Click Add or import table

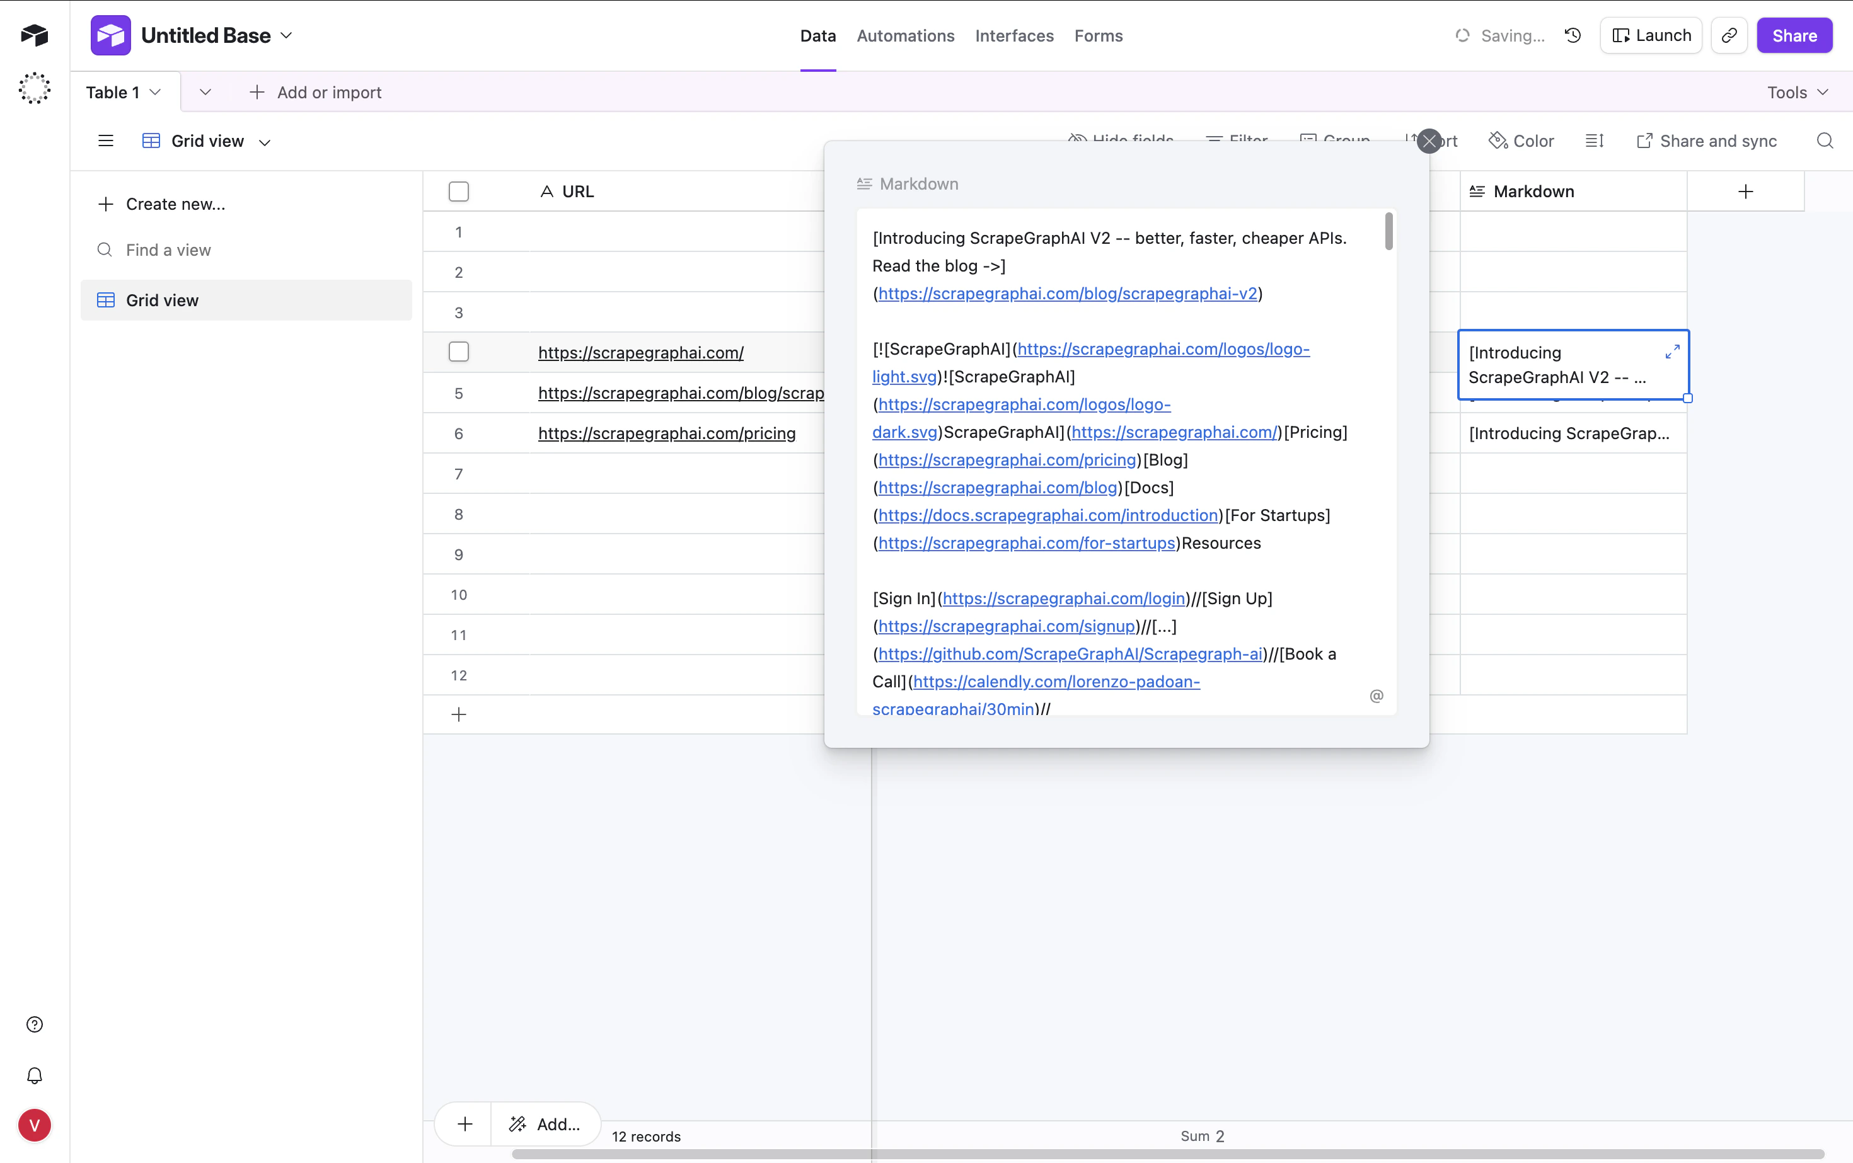pos(316,93)
